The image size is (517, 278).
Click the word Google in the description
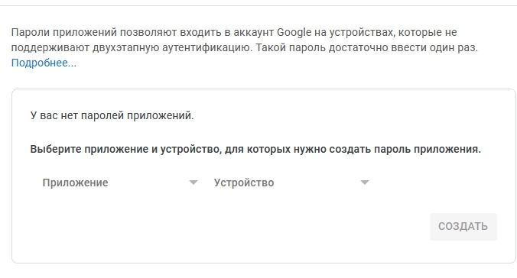tap(294, 32)
